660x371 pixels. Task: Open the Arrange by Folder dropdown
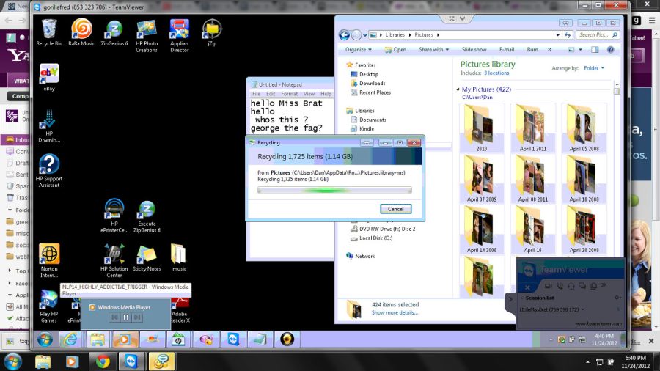coord(593,68)
